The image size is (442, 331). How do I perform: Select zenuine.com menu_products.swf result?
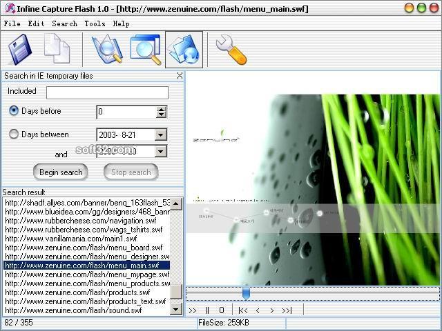87,283
